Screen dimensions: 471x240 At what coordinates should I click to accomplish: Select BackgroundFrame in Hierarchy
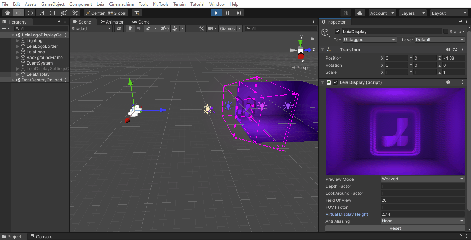pyautogui.click(x=45, y=58)
